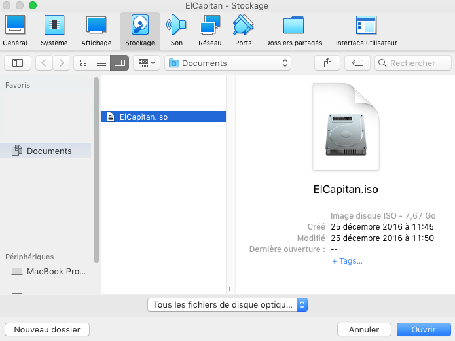Viewport: 455px width, 341px height.
Task: Focus the Rechercher search field
Action: click(x=413, y=63)
